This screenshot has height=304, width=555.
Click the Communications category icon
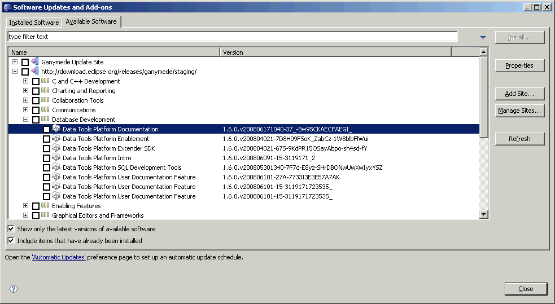45,109
